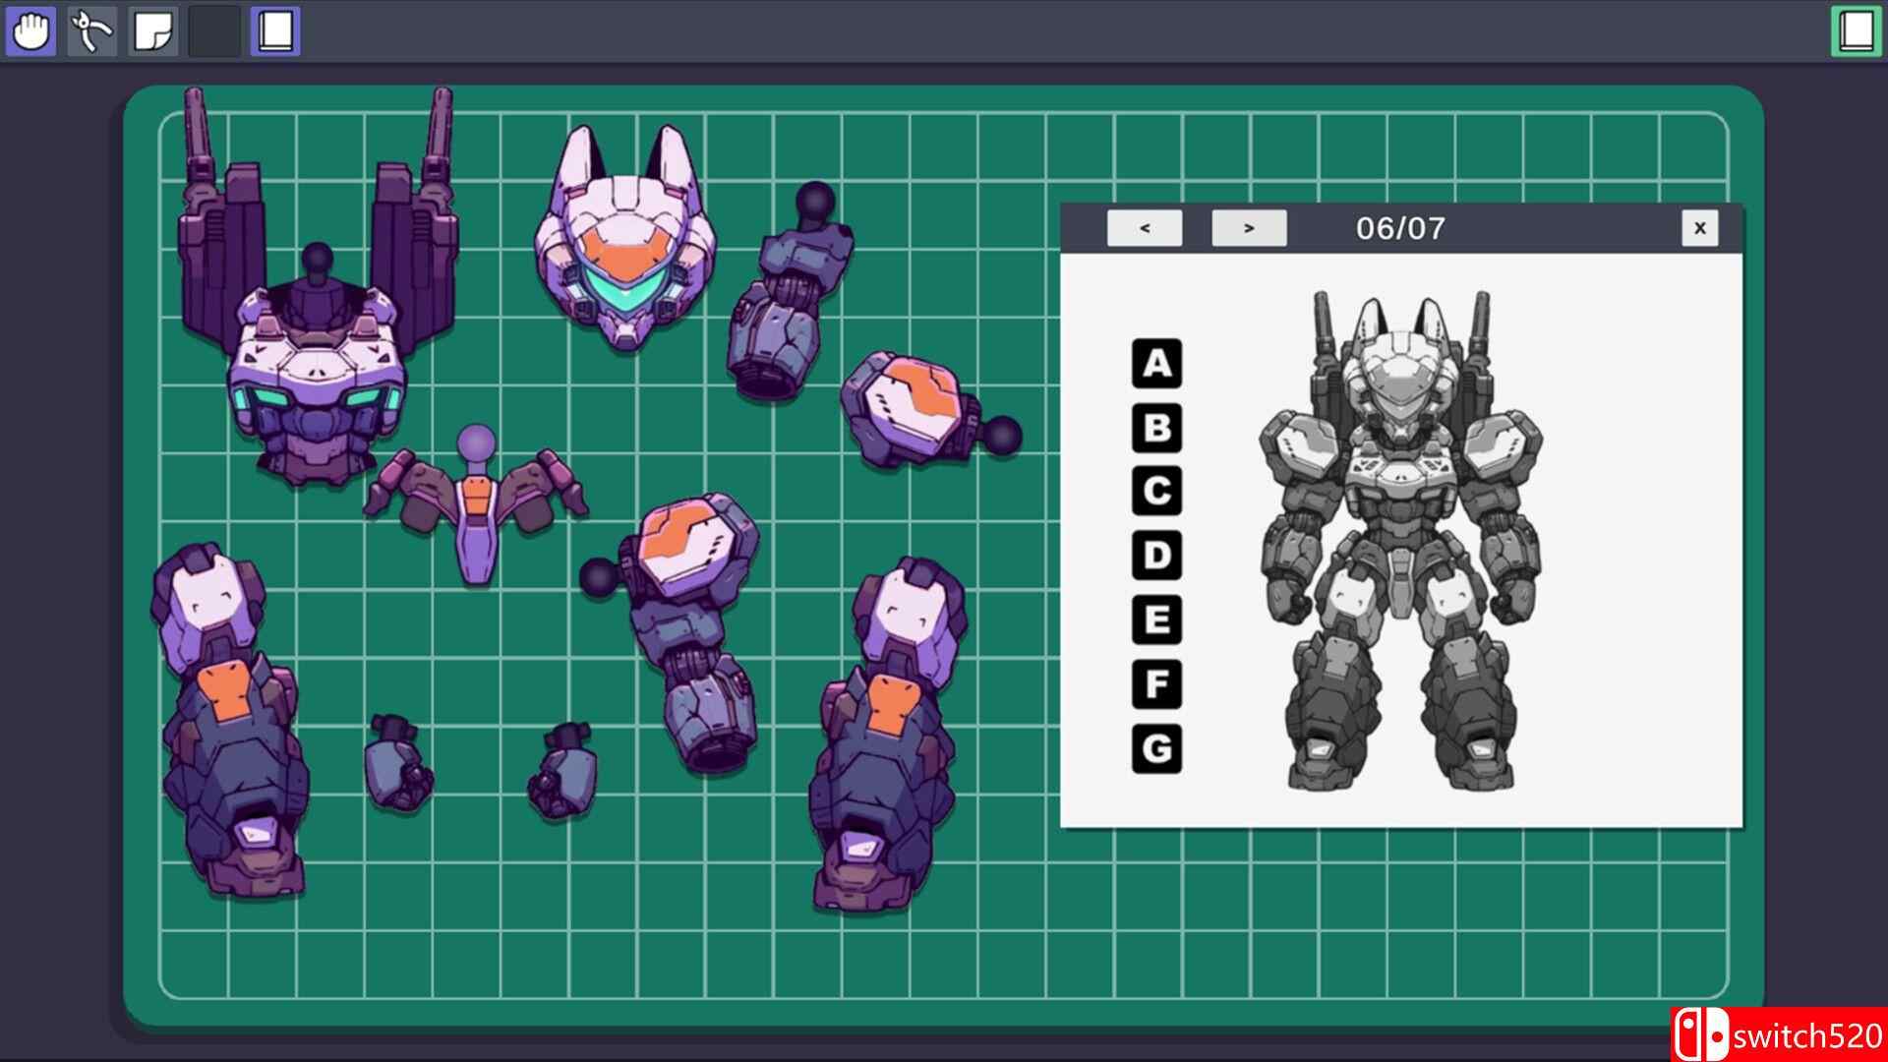Image resolution: width=1888 pixels, height=1062 pixels.
Task: Toggle the purple manual book icon
Action: pos(275,31)
